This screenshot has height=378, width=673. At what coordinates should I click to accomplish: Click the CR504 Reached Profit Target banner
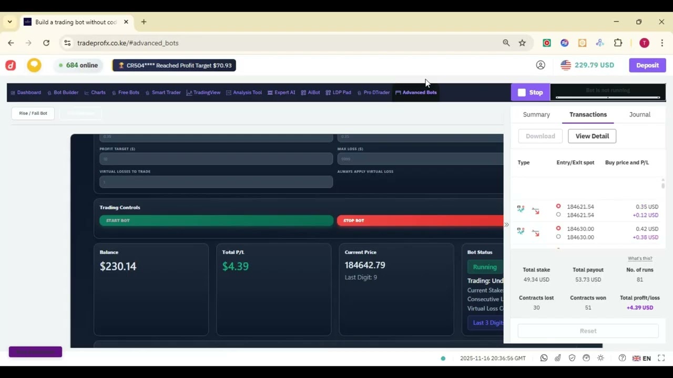click(x=174, y=65)
